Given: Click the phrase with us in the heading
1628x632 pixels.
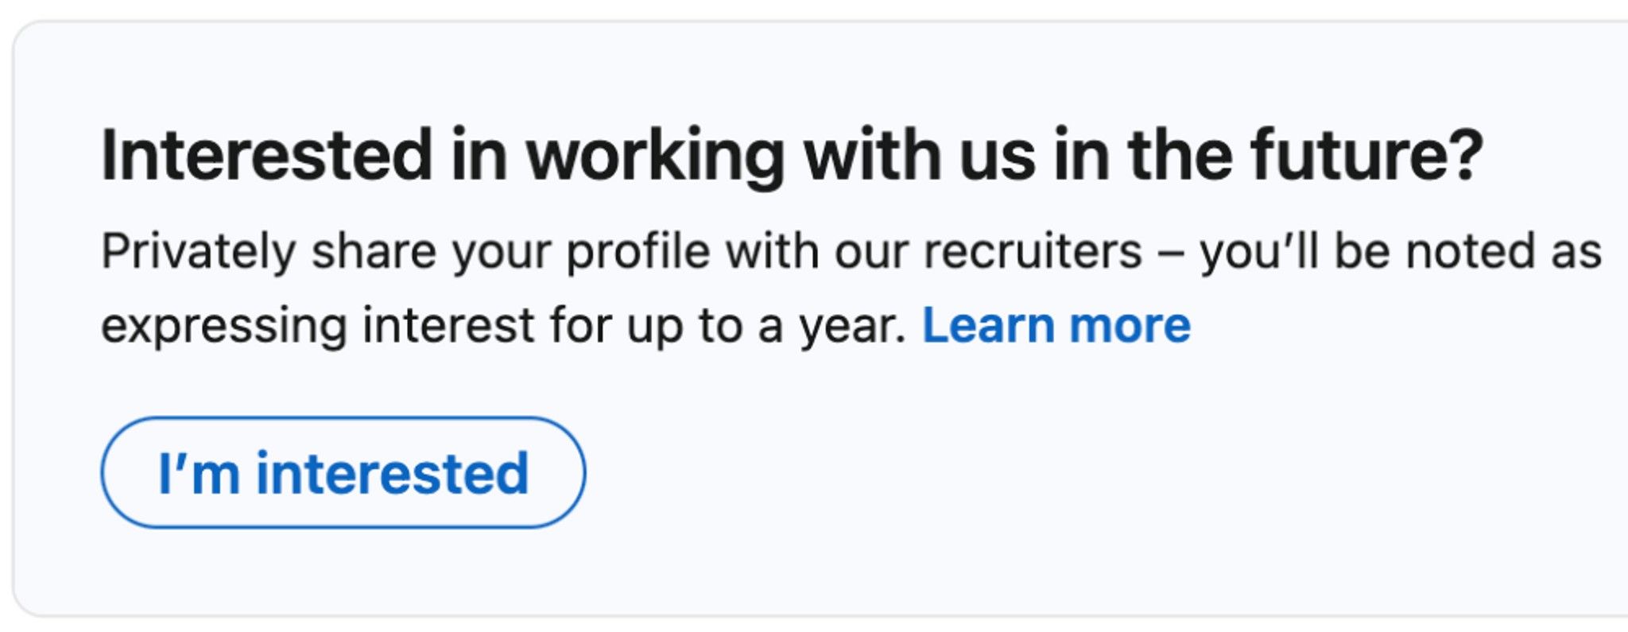Looking at the screenshot, I should 919,155.
